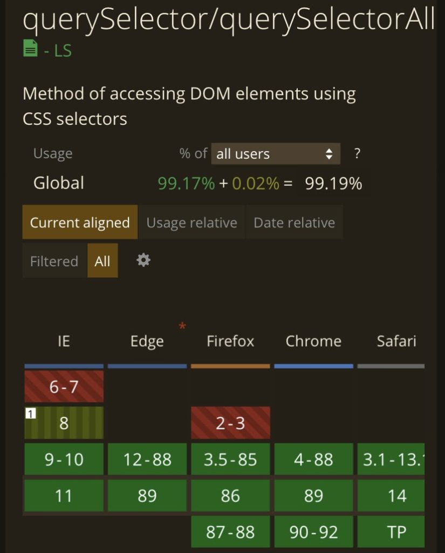445x553 pixels.
Task: Click the Edge 12-88 support cell
Action: click(x=147, y=459)
